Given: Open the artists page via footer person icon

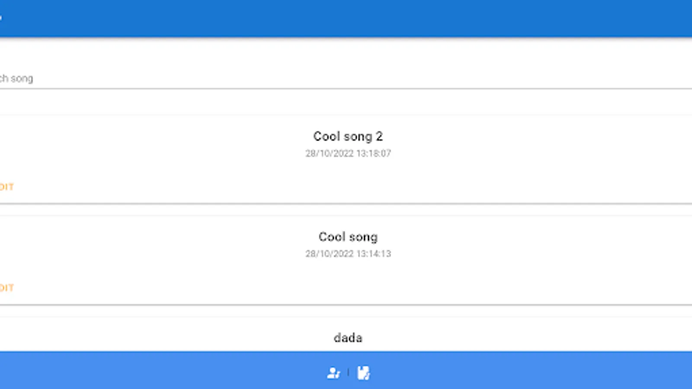Looking at the screenshot, I should click(x=333, y=373).
